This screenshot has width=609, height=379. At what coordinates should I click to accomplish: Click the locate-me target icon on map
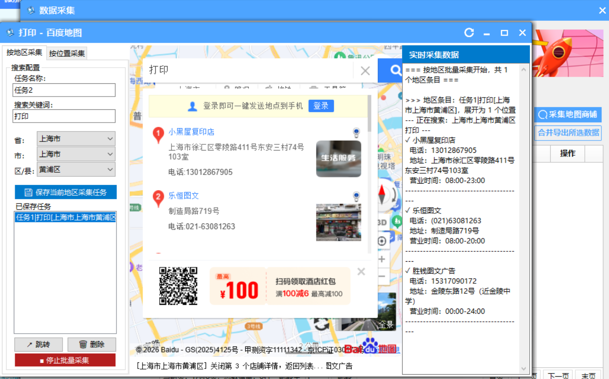(382, 241)
